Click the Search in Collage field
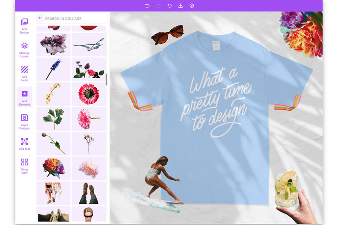 [74, 19]
